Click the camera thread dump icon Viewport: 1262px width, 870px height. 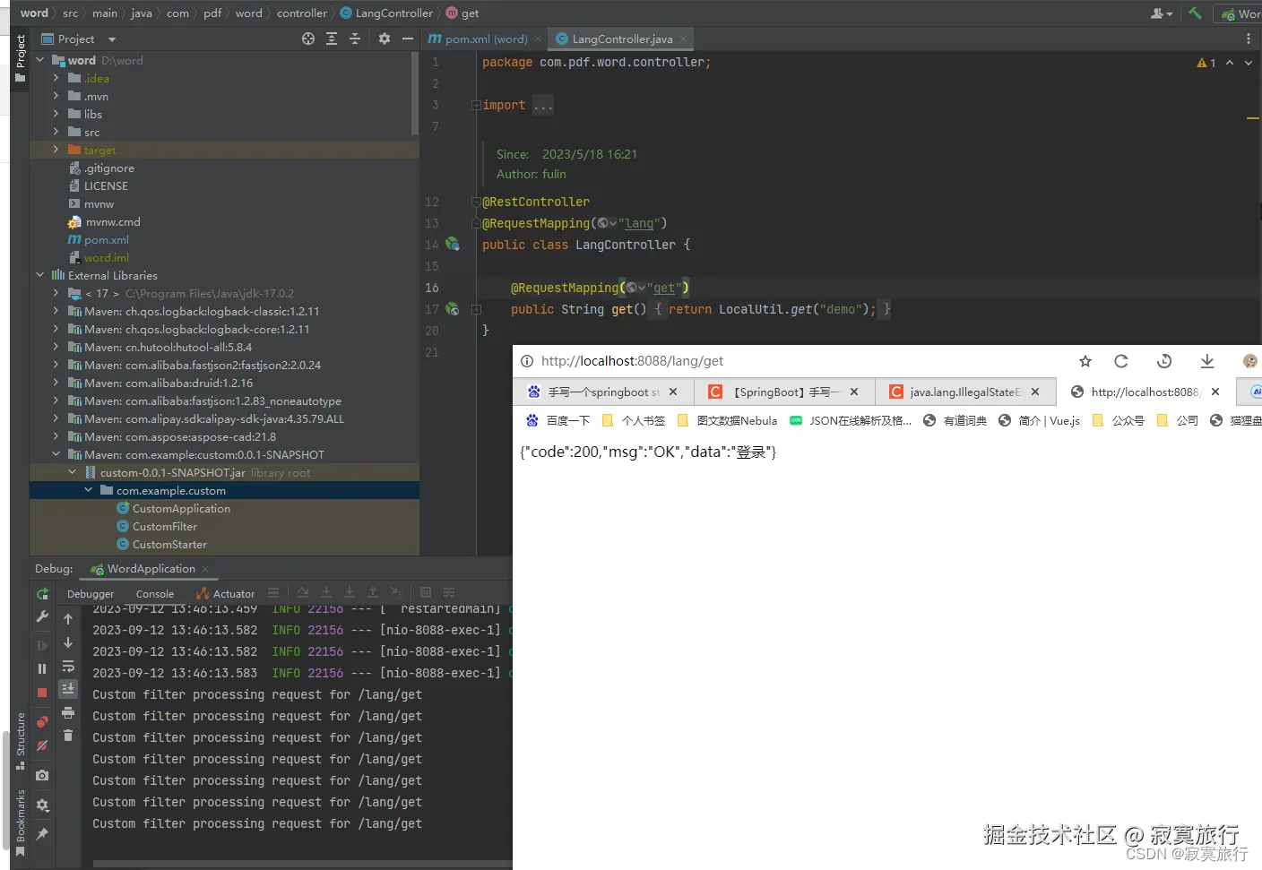[42, 775]
